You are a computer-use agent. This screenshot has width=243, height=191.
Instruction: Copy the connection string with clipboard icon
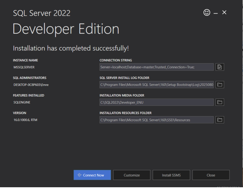click(220, 67)
